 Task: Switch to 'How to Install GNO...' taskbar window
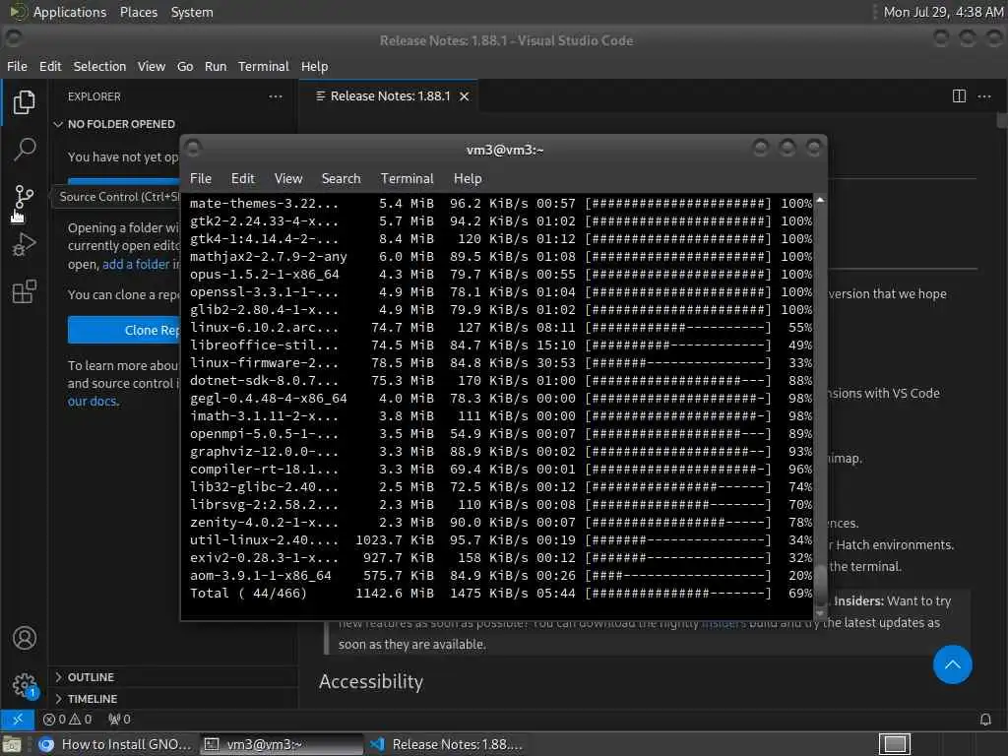[x=115, y=744]
